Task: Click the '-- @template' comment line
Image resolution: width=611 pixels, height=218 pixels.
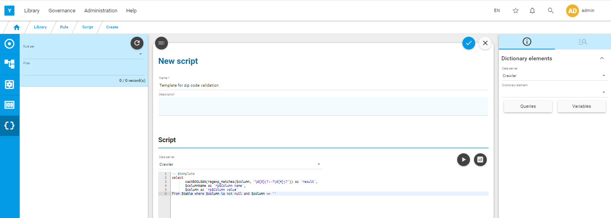Action: point(183,174)
